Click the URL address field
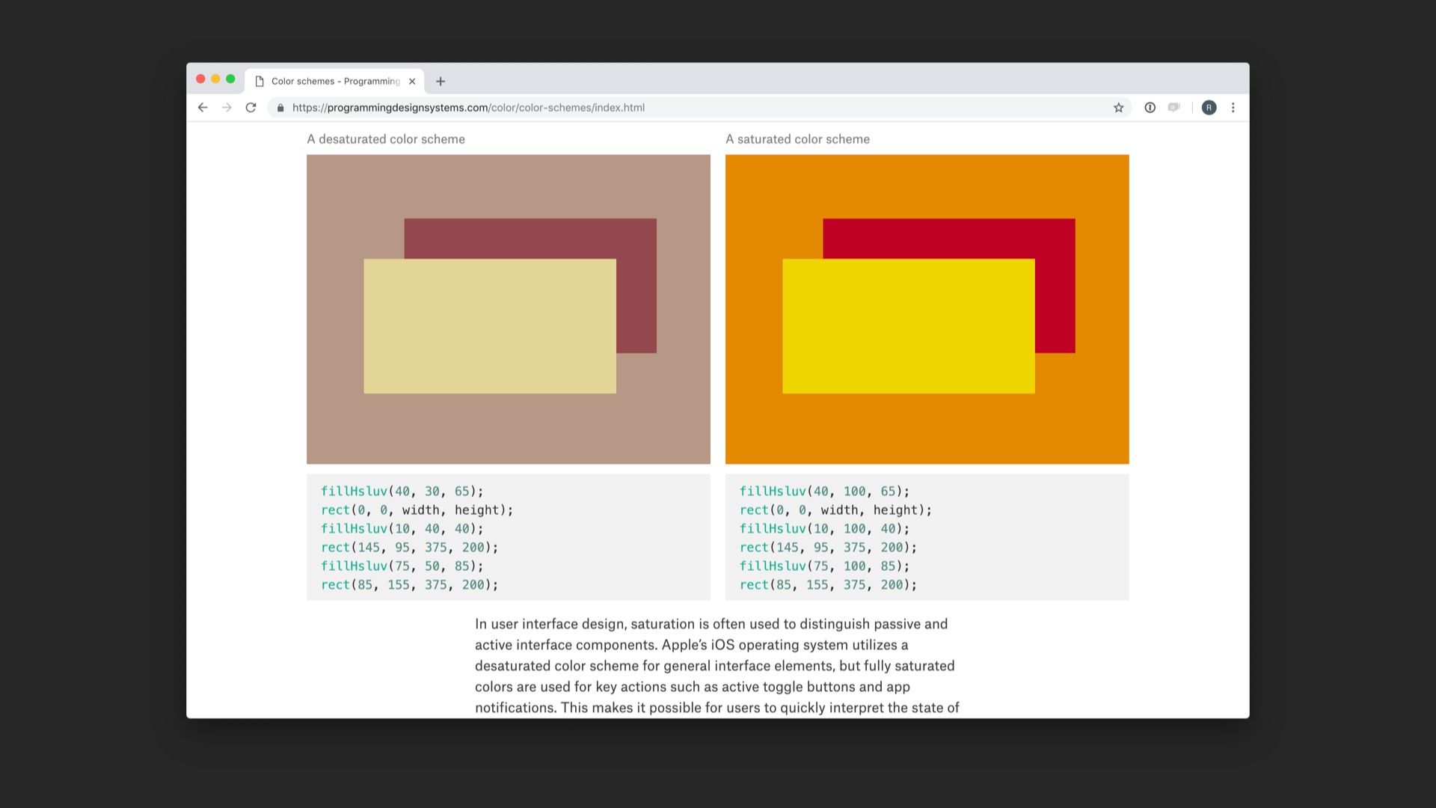Image resolution: width=1436 pixels, height=808 pixels. pyautogui.click(x=673, y=108)
